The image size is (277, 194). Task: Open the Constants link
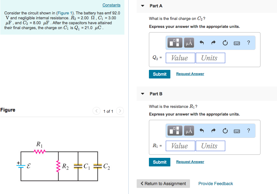pyautogui.click(x=111, y=5)
